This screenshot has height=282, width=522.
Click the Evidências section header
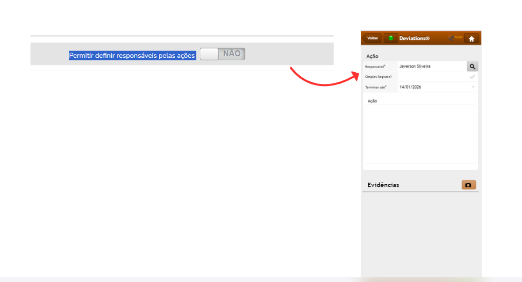[383, 185]
